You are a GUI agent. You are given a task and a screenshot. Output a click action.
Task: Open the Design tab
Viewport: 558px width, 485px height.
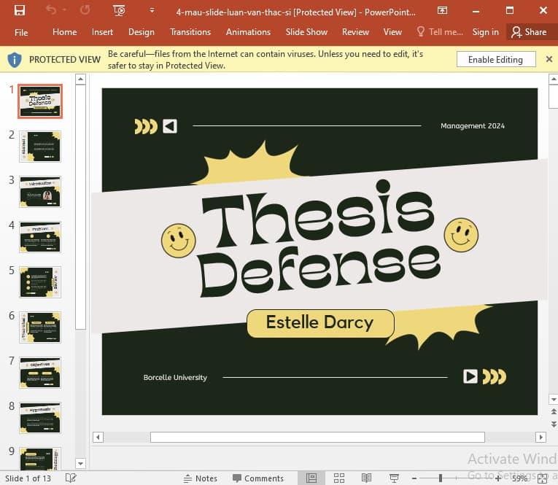141,32
